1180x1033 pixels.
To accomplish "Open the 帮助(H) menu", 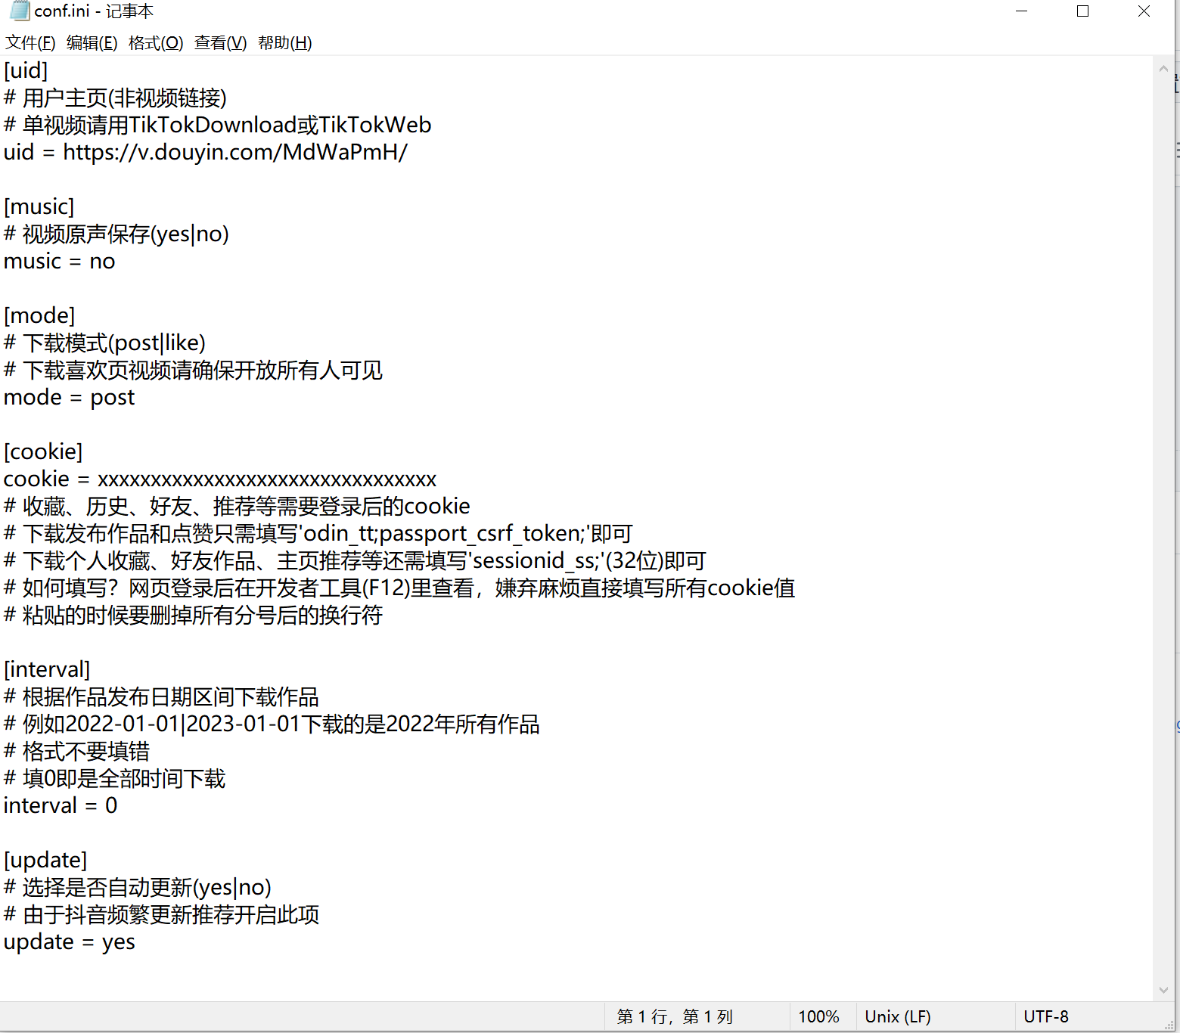I will [x=284, y=43].
